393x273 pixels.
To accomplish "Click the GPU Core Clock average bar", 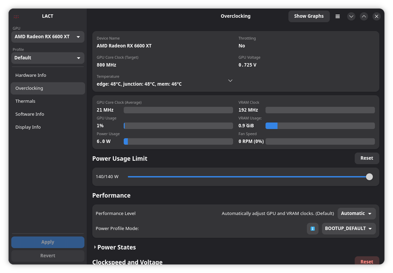I will click(x=178, y=110).
